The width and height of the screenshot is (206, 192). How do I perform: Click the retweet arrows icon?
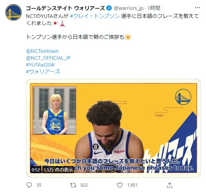pos(73,185)
